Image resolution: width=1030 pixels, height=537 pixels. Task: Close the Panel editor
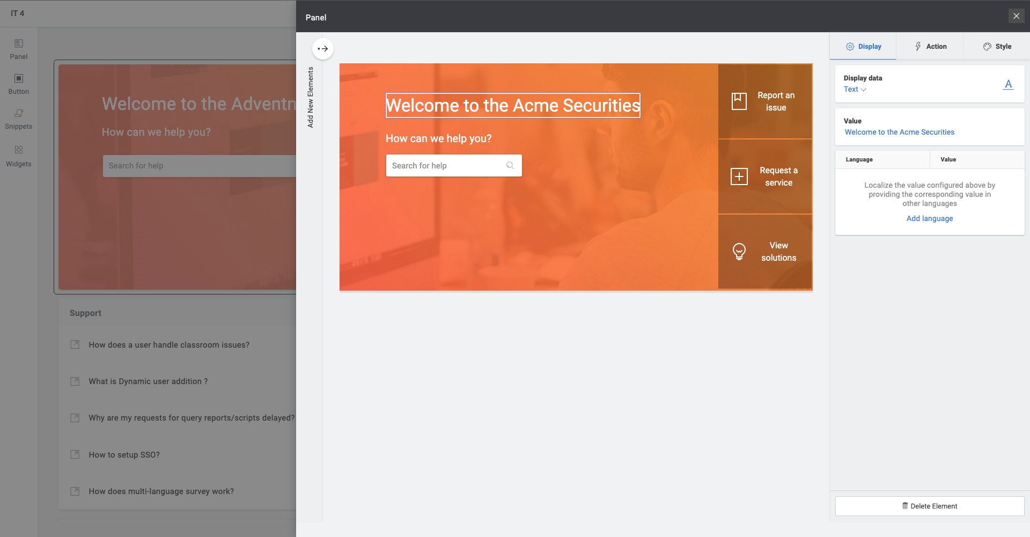1016,16
